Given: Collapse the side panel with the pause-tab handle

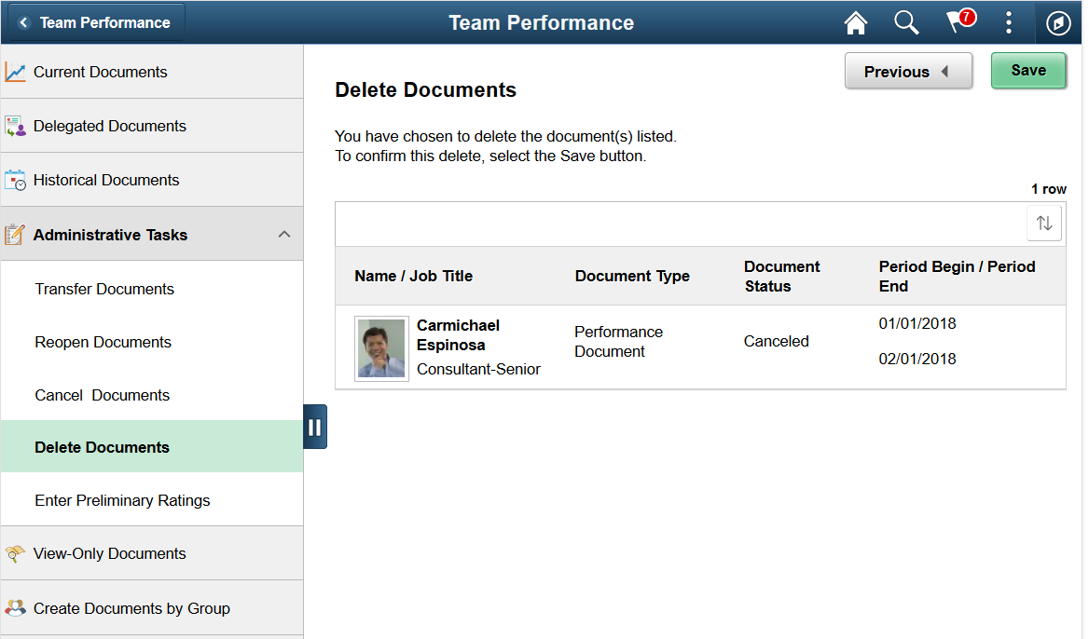Looking at the screenshot, I should pyautogui.click(x=314, y=427).
